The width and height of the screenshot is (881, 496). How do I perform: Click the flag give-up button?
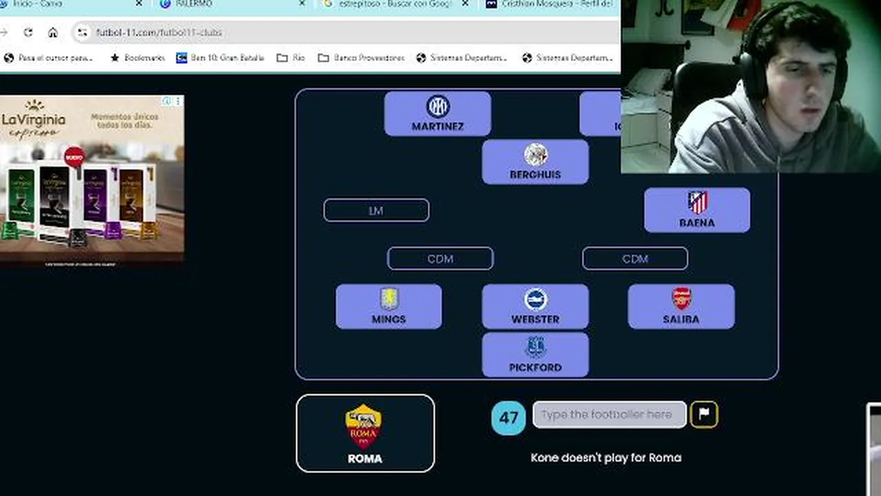[x=704, y=414]
